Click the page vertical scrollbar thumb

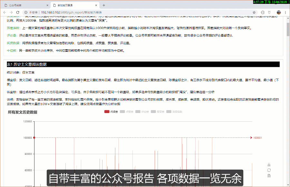288,30
